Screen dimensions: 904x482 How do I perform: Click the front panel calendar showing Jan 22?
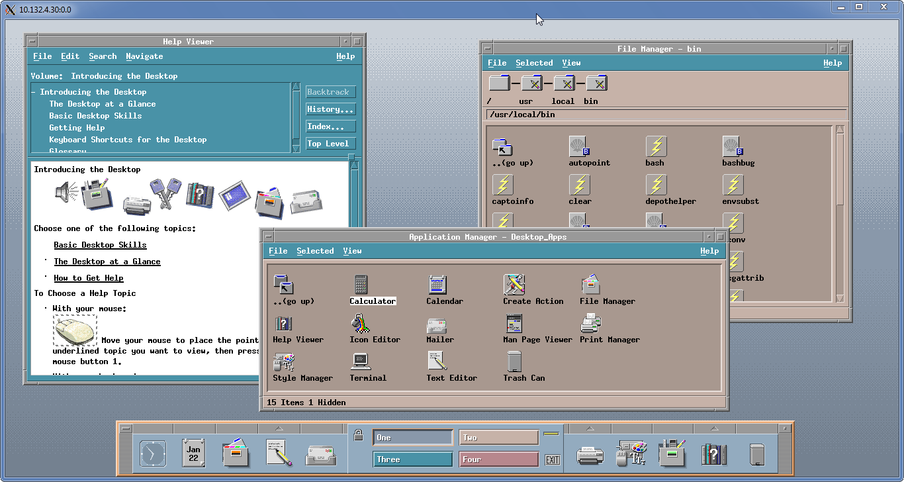[193, 454]
